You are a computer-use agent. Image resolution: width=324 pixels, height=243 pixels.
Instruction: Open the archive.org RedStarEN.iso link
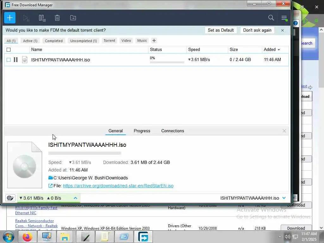click(x=118, y=186)
